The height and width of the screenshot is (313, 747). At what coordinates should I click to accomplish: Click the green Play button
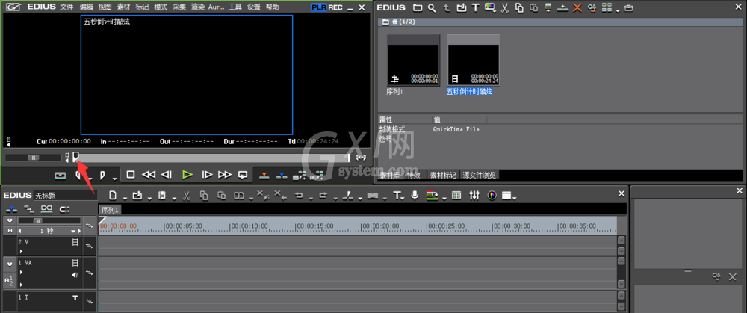coord(187,175)
